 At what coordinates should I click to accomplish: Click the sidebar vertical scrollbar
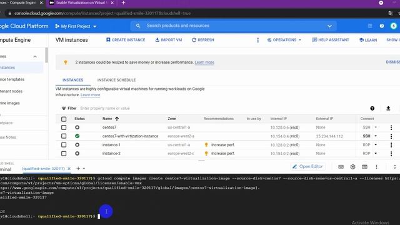click(x=46, y=55)
